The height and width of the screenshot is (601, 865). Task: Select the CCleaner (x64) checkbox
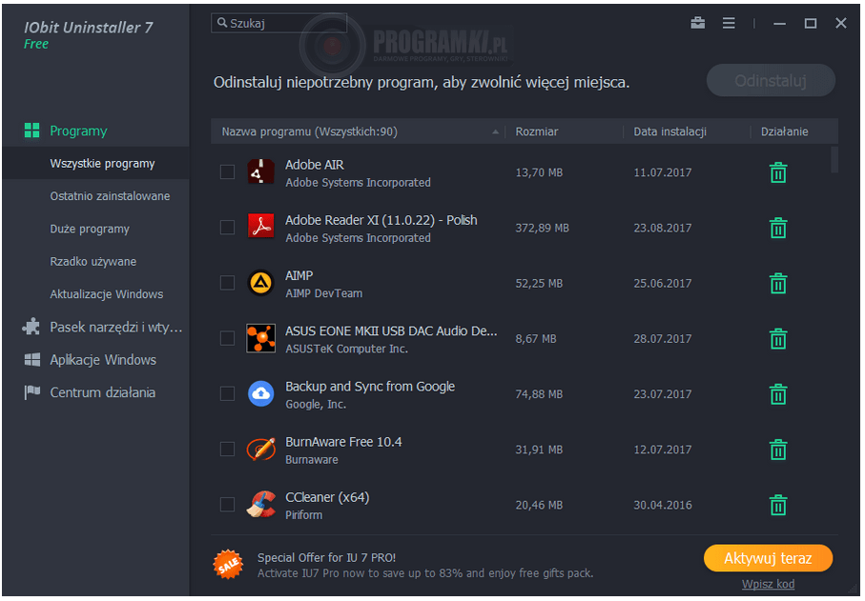click(227, 504)
